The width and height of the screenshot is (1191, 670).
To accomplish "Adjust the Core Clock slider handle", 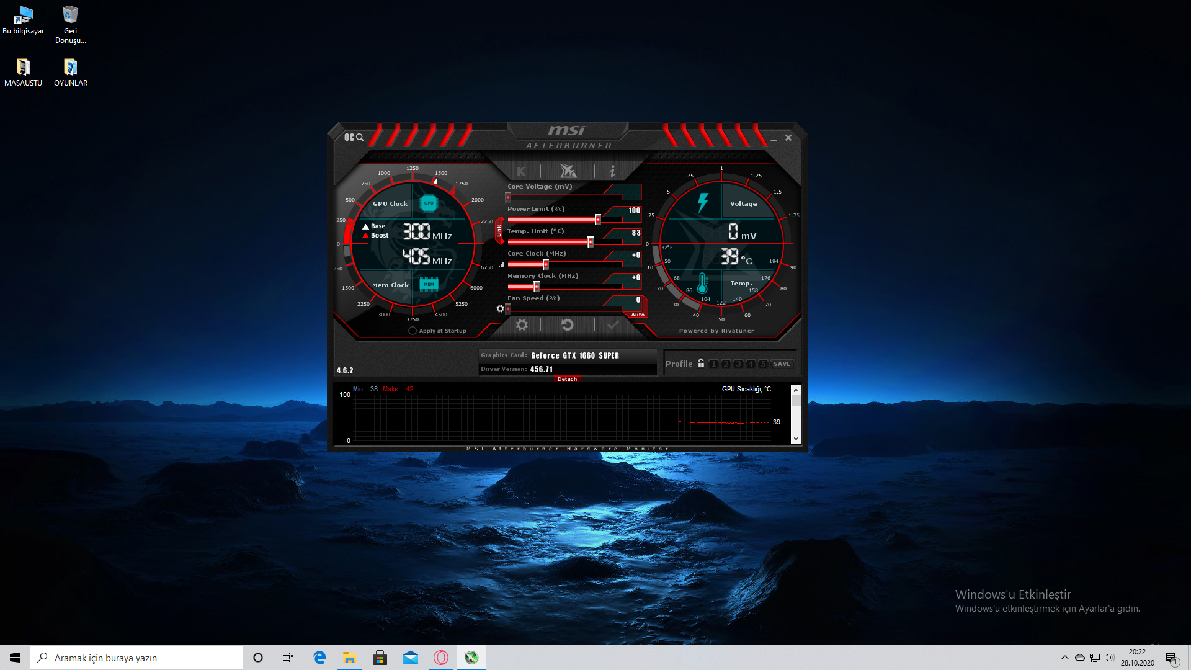I will tap(546, 264).
